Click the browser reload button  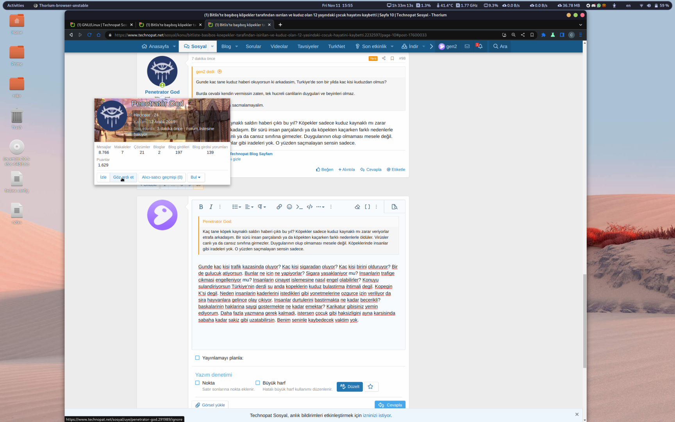[89, 35]
